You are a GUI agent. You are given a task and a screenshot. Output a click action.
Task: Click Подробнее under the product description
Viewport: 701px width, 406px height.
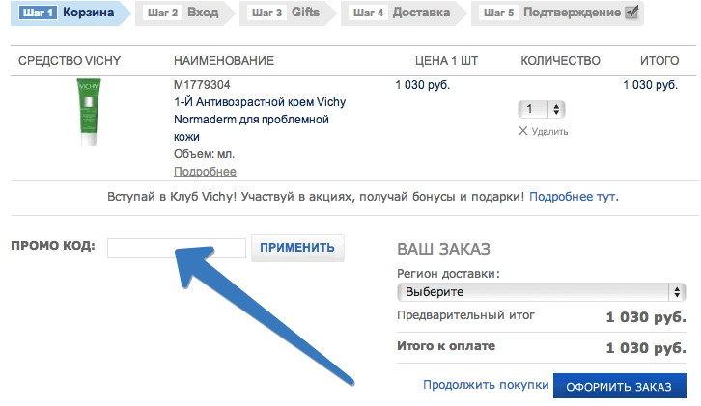[x=205, y=172]
